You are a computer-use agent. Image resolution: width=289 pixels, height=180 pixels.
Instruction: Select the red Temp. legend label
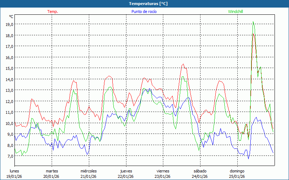(53, 12)
